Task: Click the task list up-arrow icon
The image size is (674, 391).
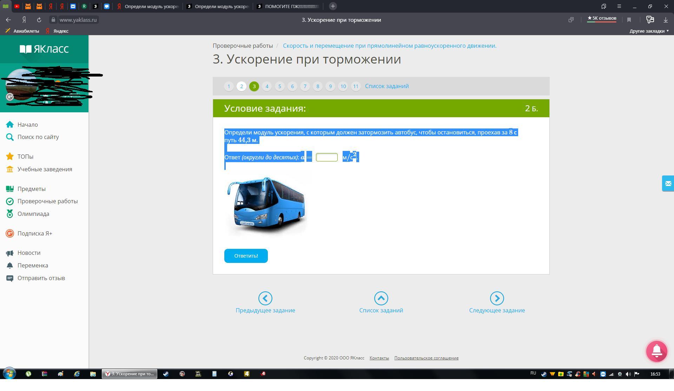Action: point(381,298)
